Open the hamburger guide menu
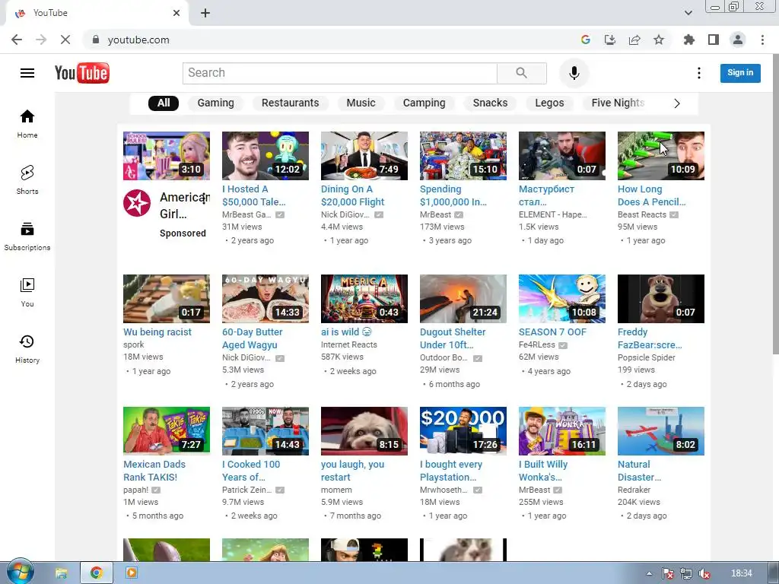The width and height of the screenshot is (779, 584). [x=27, y=73]
